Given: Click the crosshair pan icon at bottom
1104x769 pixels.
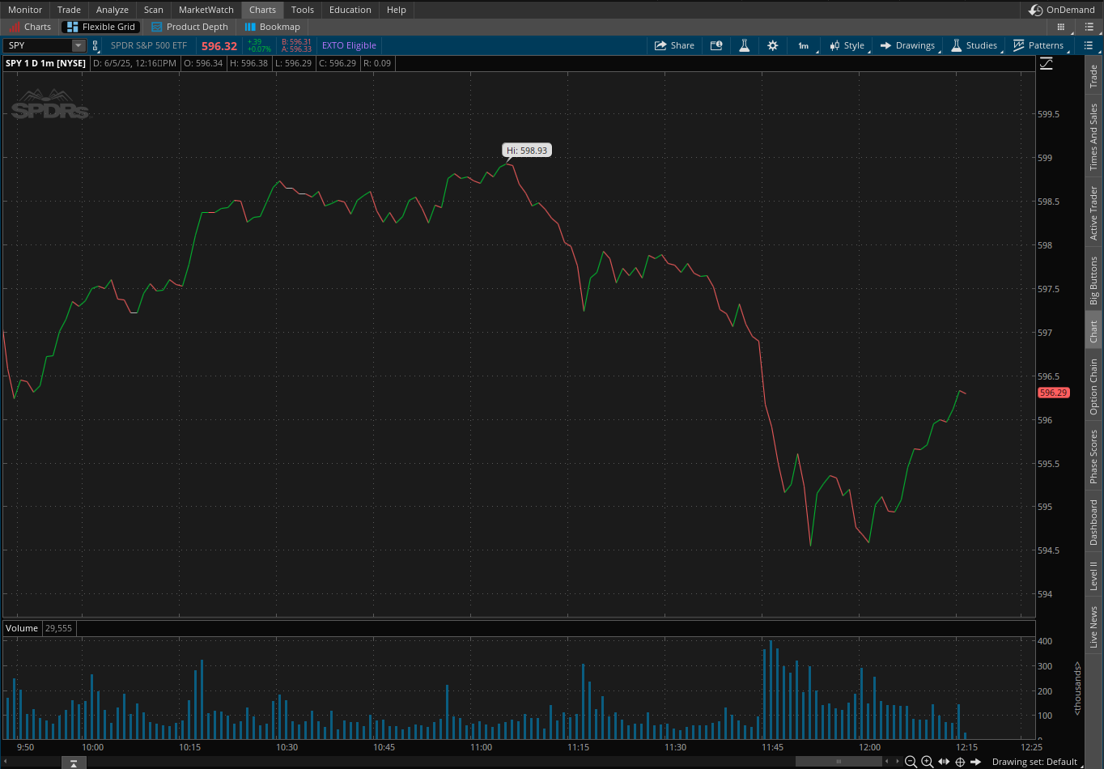Looking at the screenshot, I should click(x=960, y=762).
